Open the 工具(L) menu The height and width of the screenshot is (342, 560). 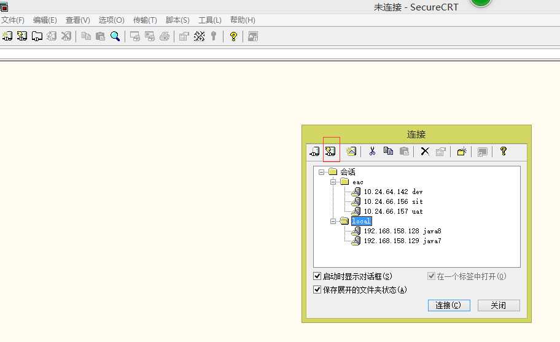point(210,20)
